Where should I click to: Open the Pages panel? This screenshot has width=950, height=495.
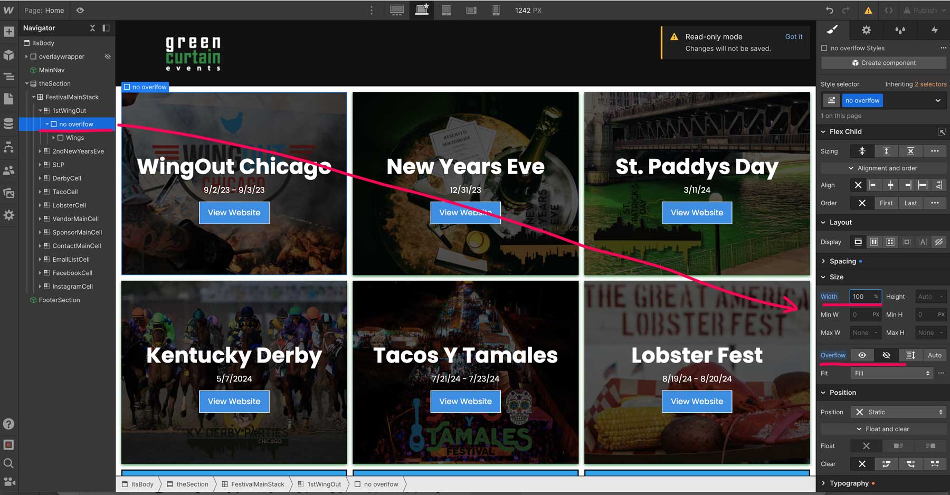[8, 98]
